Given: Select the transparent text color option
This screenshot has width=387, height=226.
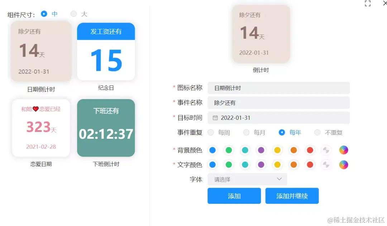Looking at the screenshot, I should coord(326,164).
